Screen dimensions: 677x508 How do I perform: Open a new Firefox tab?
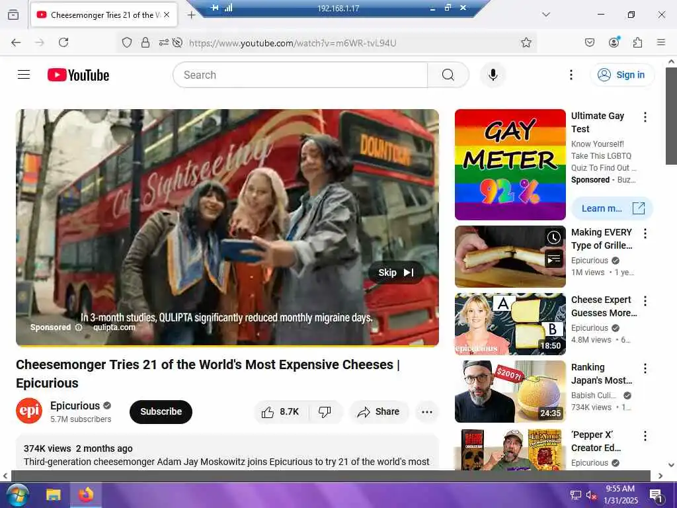pos(191,15)
